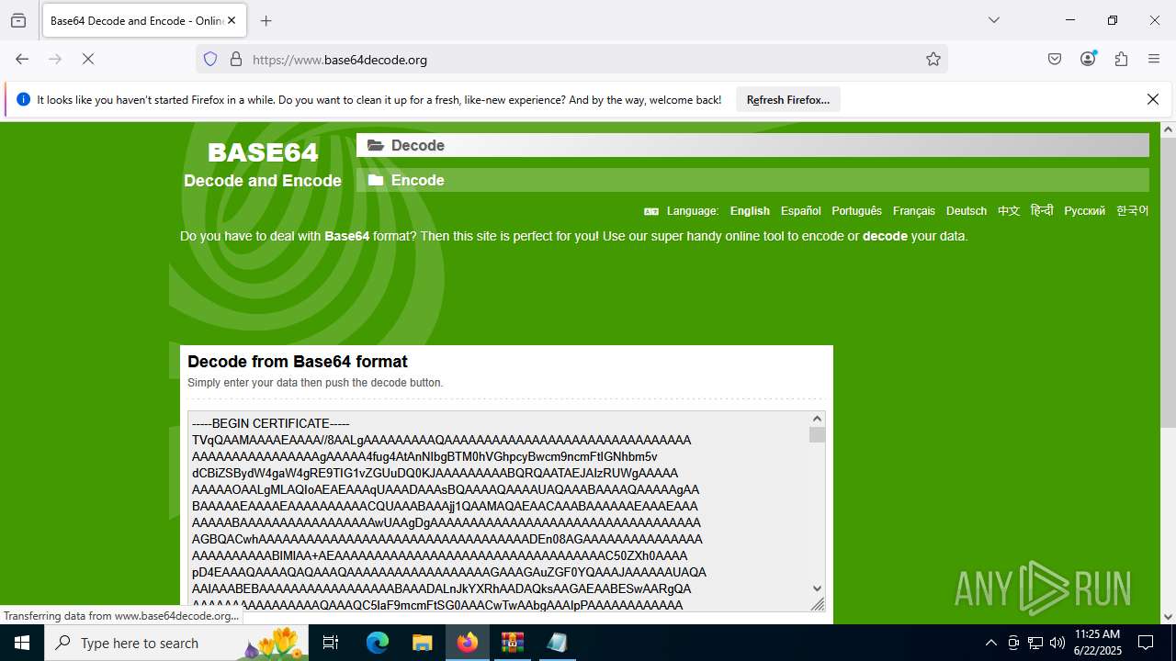Image resolution: width=1176 pixels, height=661 pixels.
Task: Open a new browser tab
Action: click(266, 20)
